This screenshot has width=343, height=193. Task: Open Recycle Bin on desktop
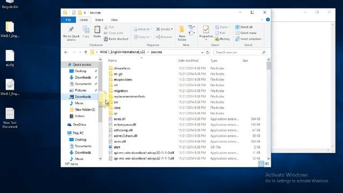pyautogui.click(x=10, y=4)
